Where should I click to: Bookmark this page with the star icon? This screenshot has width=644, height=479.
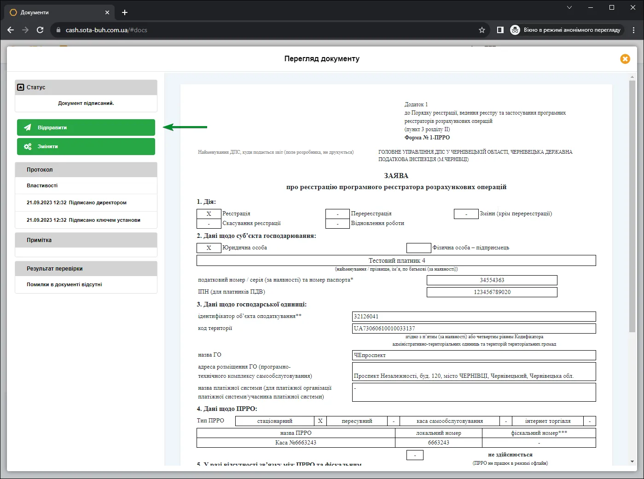click(x=482, y=30)
